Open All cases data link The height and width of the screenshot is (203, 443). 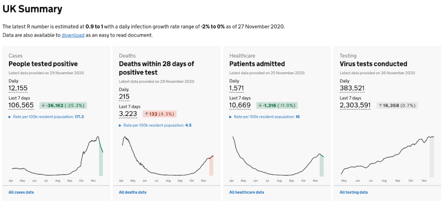[21, 192]
